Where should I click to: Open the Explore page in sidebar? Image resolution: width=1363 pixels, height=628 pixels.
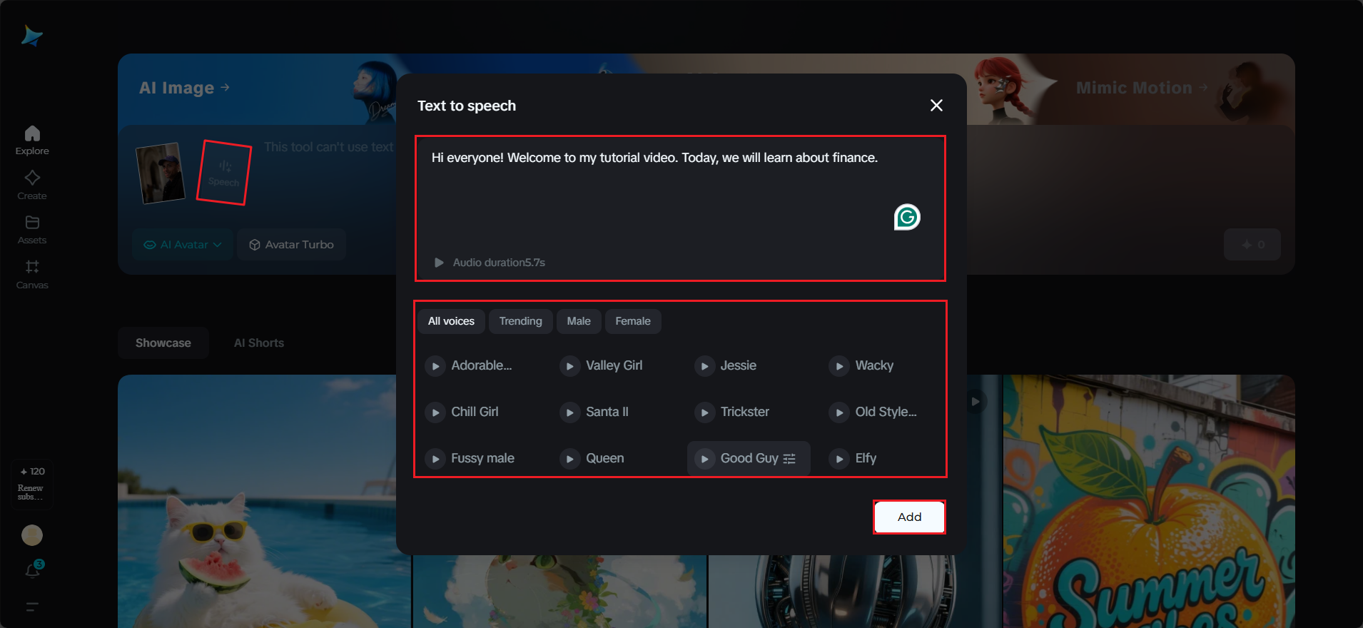(32, 141)
